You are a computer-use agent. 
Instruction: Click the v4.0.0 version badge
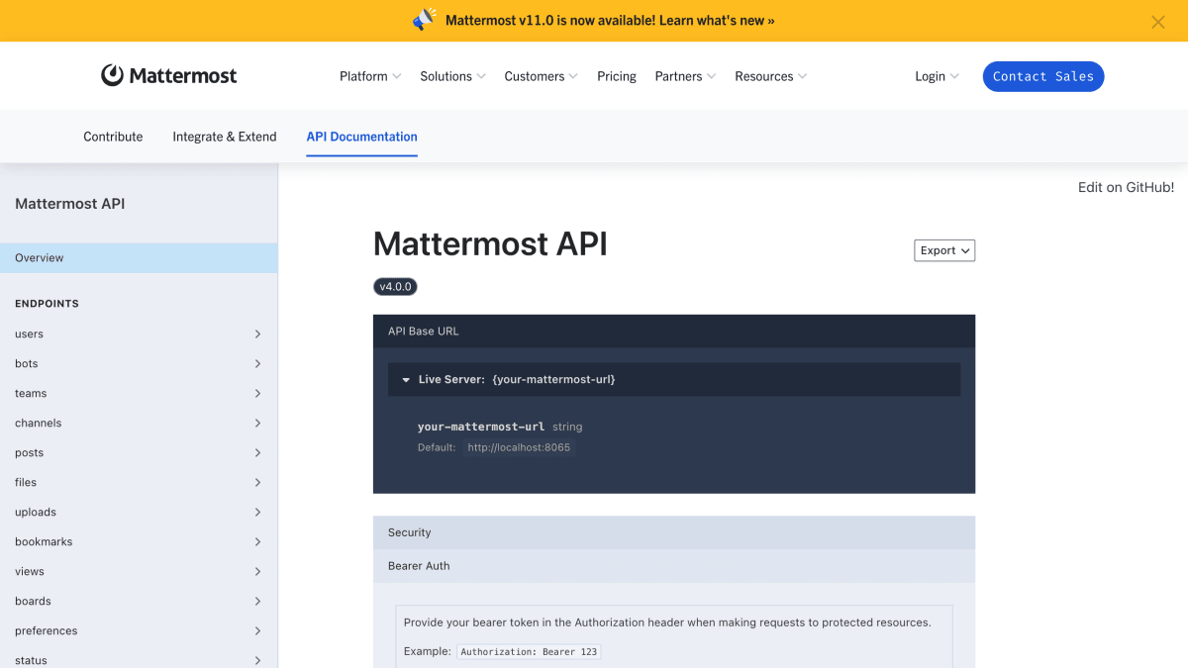[x=395, y=287]
